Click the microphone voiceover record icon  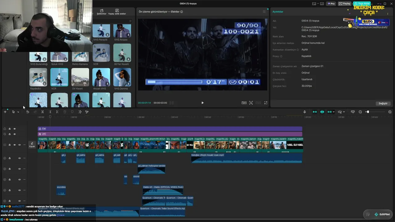click(305, 112)
